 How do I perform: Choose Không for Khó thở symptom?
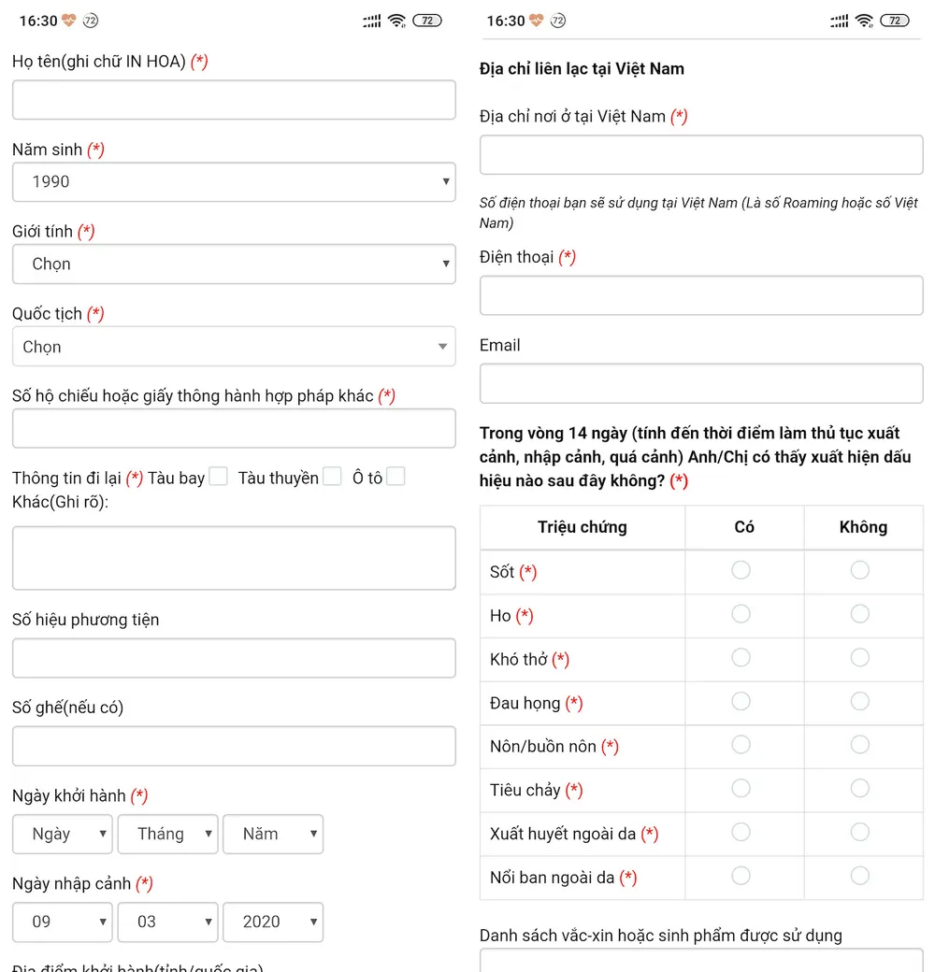[860, 658]
